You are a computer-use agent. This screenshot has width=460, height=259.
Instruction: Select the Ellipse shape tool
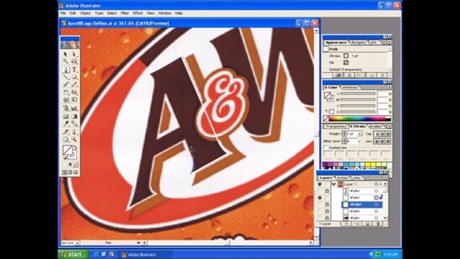click(x=74, y=77)
